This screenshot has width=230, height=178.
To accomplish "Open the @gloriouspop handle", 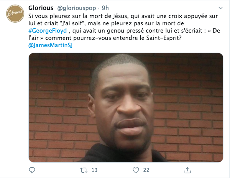I will 77,8.
